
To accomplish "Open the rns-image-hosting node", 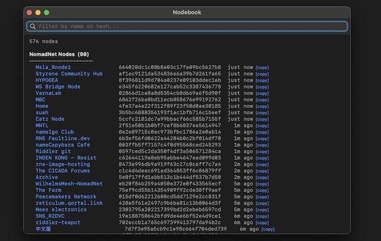I will [x=62, y=164].
